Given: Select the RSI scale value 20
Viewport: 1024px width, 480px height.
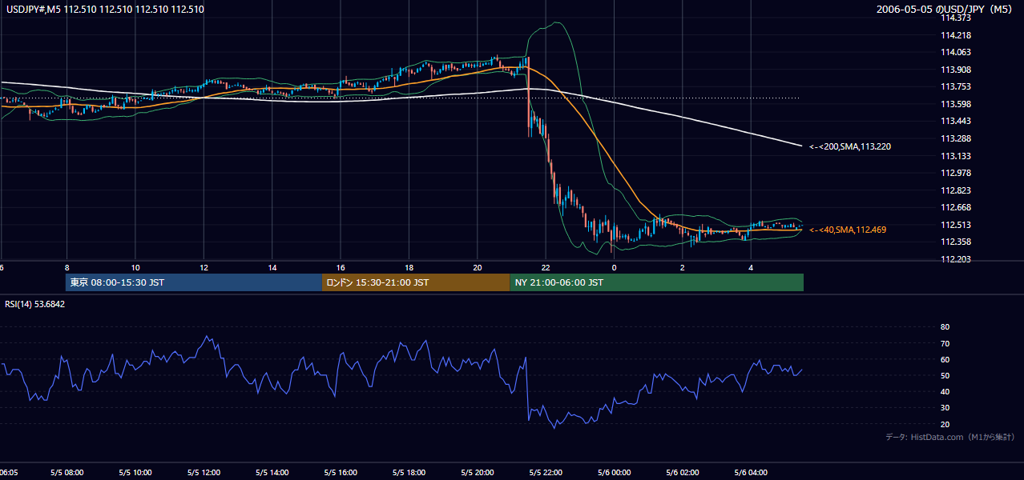Looking at the screenshot, I should 945,424.
